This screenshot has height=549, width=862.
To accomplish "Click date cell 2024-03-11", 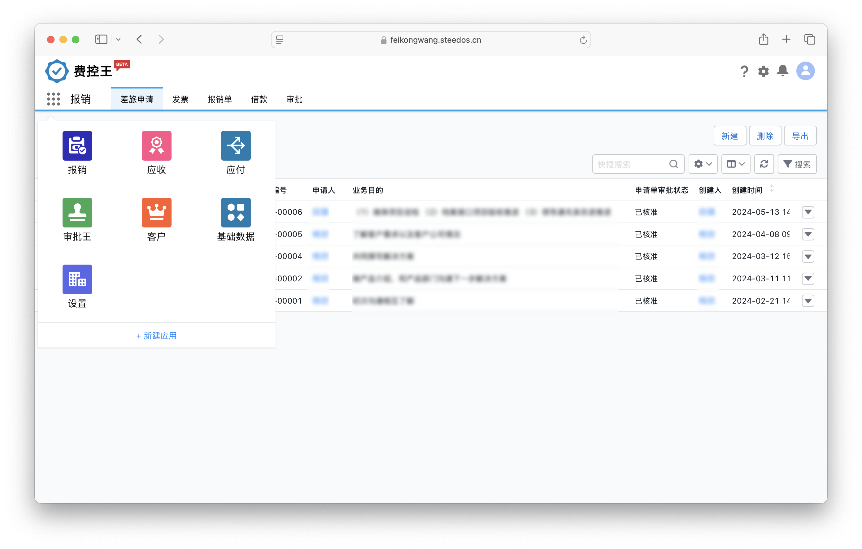I will point(761,279).
